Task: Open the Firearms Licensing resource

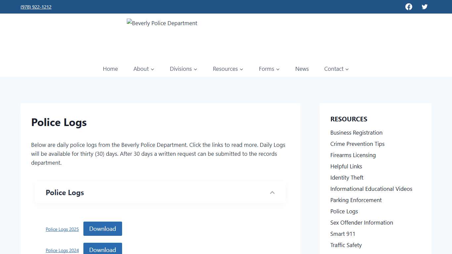Action: (x=353, y=155)
